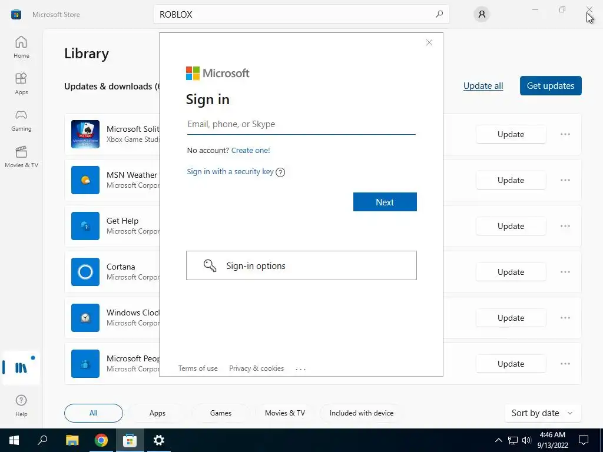603x452 pixels.
Task: Open more options for Microsoft People
Action: [x=565, y=364]
